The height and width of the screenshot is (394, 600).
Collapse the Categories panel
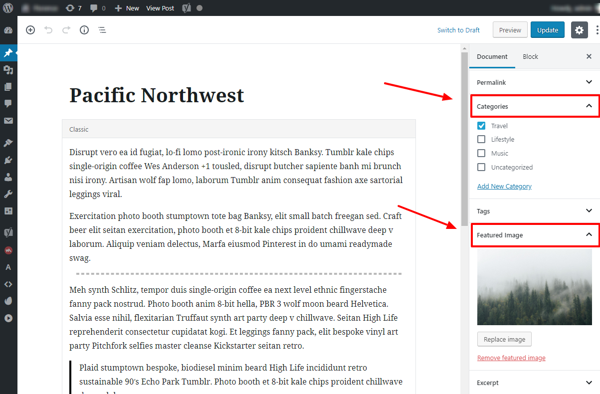(535, 106)
